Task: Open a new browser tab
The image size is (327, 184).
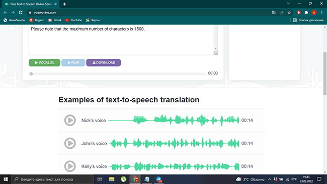Action: tap(64, 4)
